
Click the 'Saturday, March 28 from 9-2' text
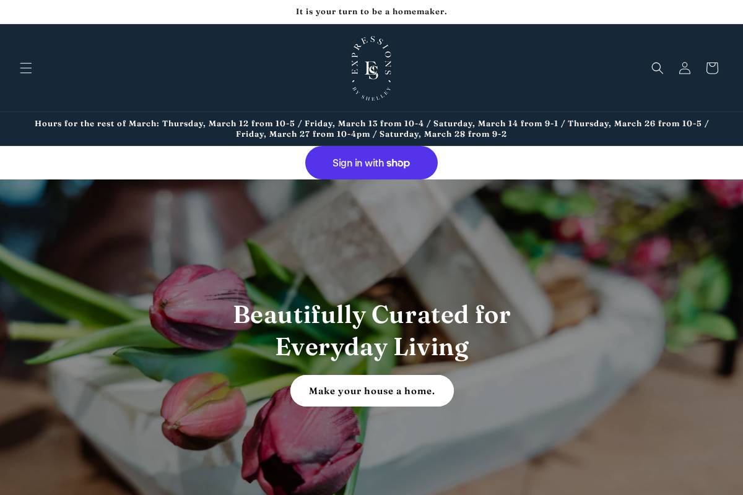(x=443, y=134)
